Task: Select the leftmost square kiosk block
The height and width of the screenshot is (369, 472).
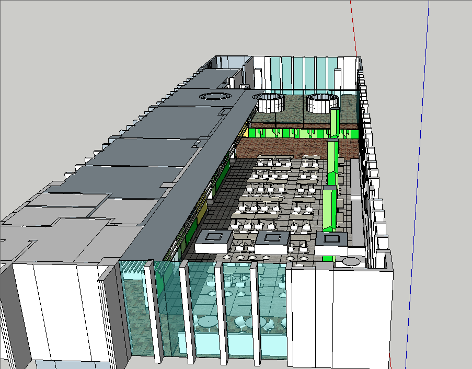Action: pyautogui.click(x=213, y=241)
